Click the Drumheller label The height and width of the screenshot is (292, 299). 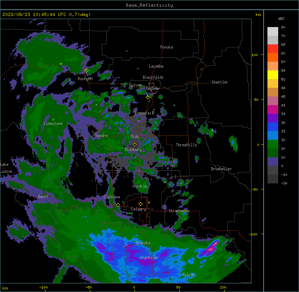pyautogui.click(x=221, y=169)
